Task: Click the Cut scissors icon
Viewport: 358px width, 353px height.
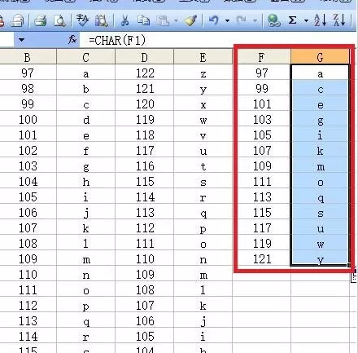Action: pyautogui.click(x=124, y=20)
